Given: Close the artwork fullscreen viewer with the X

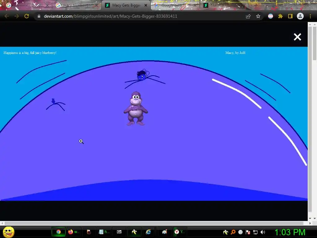Looking at the screenshot, I should [297, 37].
